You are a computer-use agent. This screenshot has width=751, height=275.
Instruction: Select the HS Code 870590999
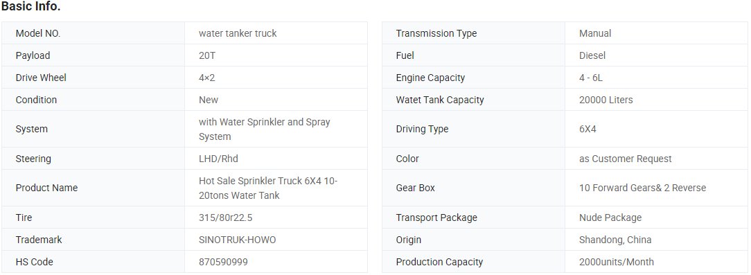point(223,262)
